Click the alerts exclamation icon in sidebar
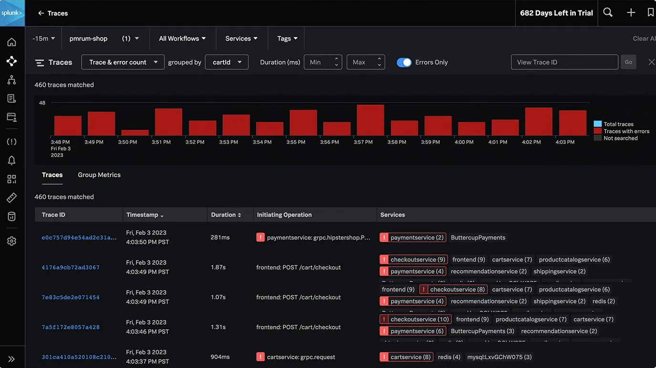 tap(12, 141)
